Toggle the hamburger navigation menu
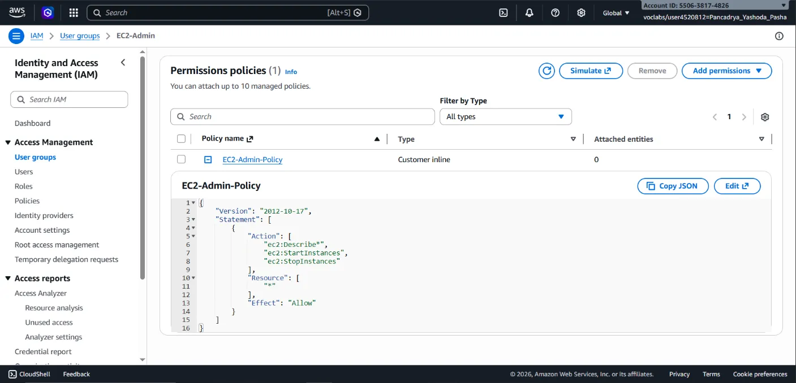 click(x=16, y=36)
